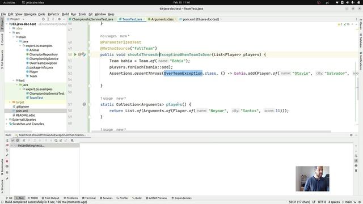Open the Build menu
363x204 pixels.
(x=65, y=14)
